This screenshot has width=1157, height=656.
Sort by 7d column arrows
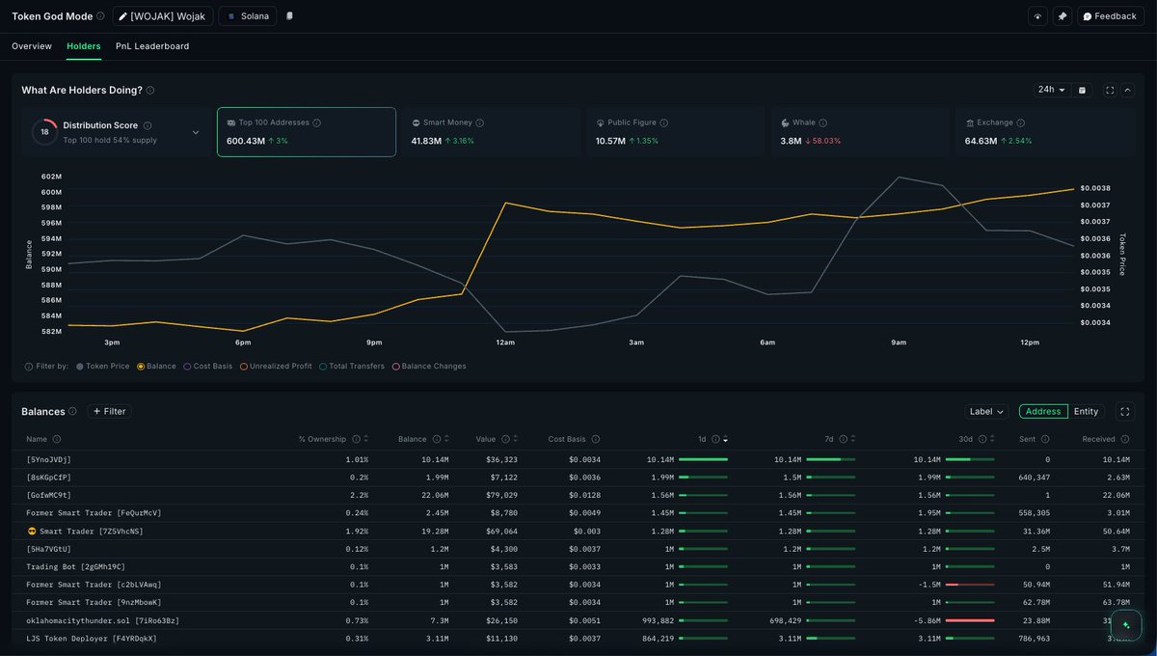852,439
